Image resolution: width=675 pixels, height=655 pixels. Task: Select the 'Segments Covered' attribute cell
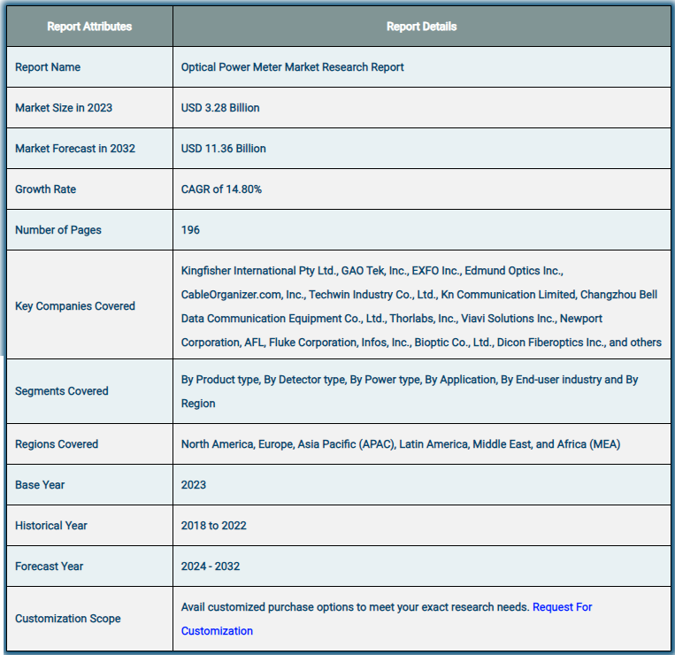89,391
